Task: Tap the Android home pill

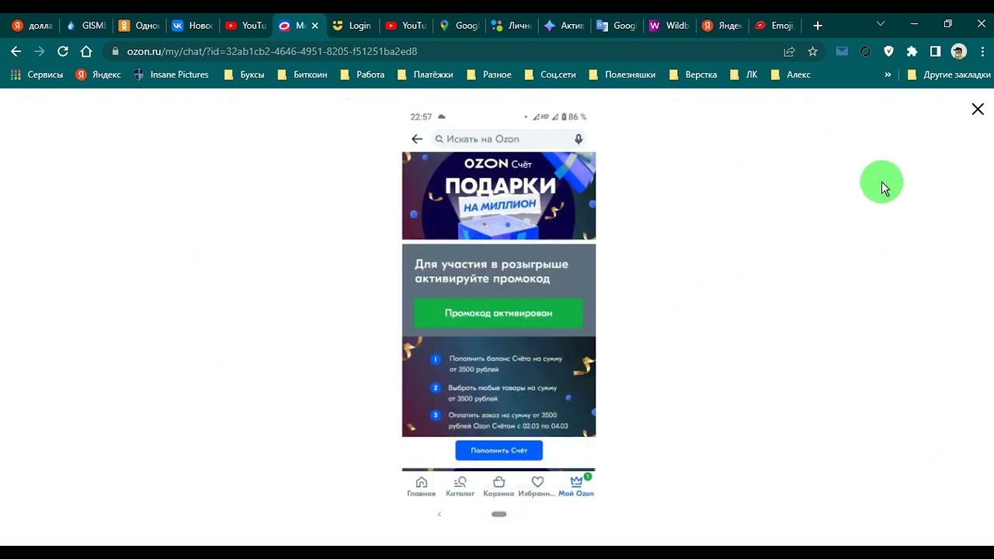Action: 499,514
